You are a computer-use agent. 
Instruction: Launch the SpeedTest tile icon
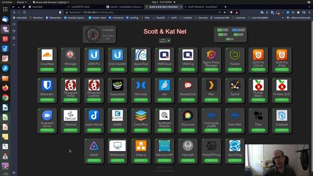tap(141, 55)
